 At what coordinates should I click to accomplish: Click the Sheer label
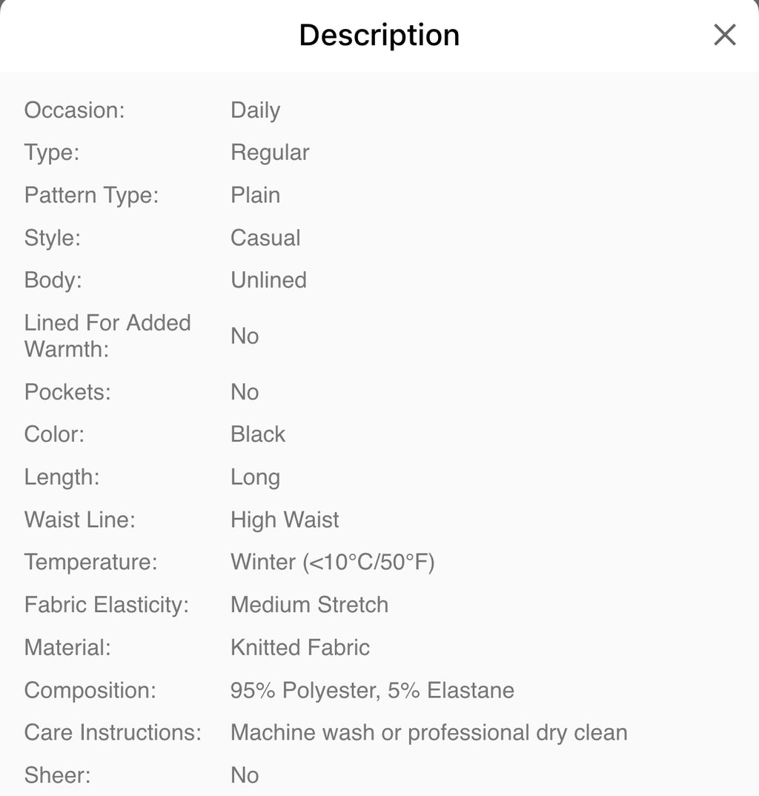tap(57, 775)
